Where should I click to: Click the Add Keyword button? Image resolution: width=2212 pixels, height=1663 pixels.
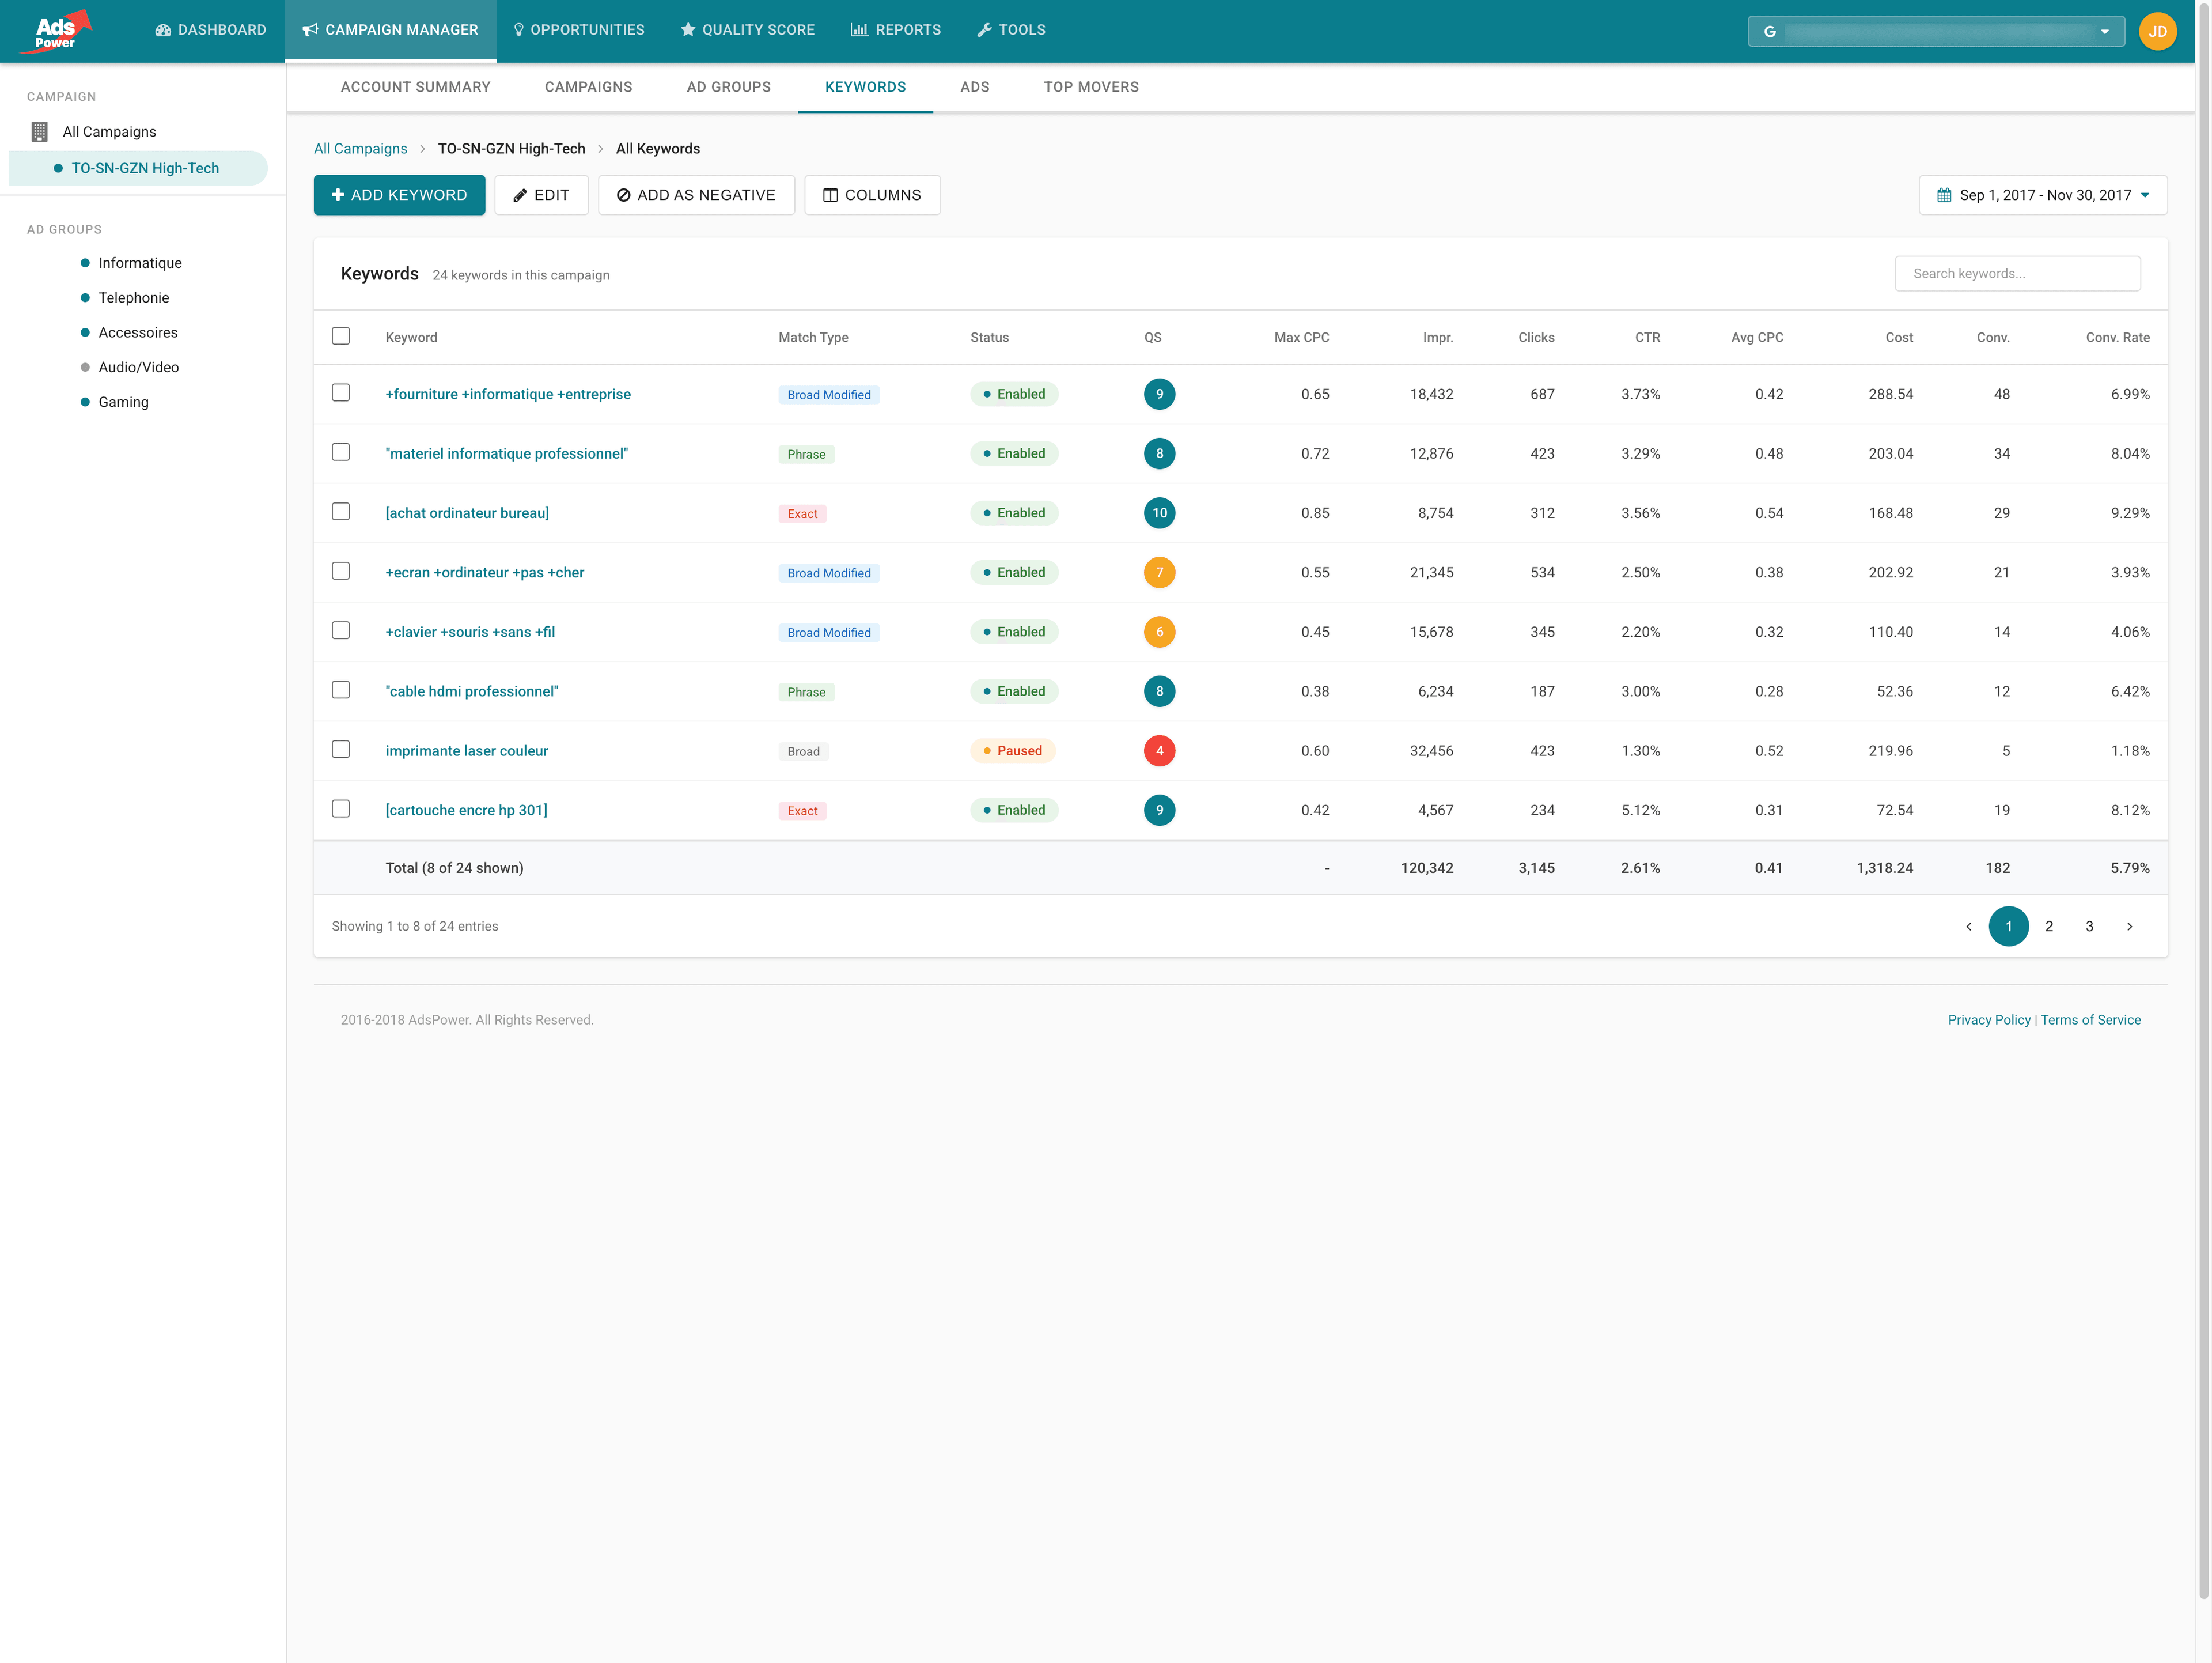[x=399, y=194]
